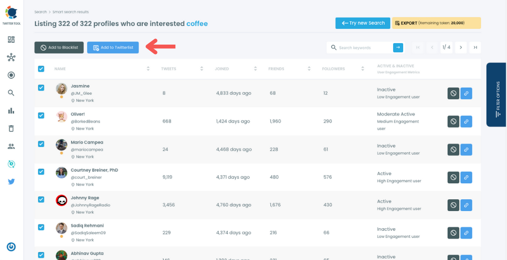This screenshot has height=260, width=507.
Task: Blacklist Oliver! using the row block icon
Action: [x=453, y=121]
